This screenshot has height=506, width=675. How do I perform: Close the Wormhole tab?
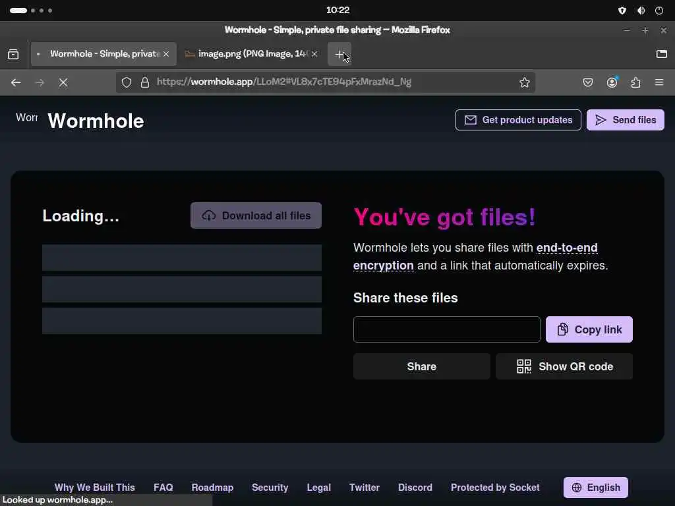click(166, 54)
